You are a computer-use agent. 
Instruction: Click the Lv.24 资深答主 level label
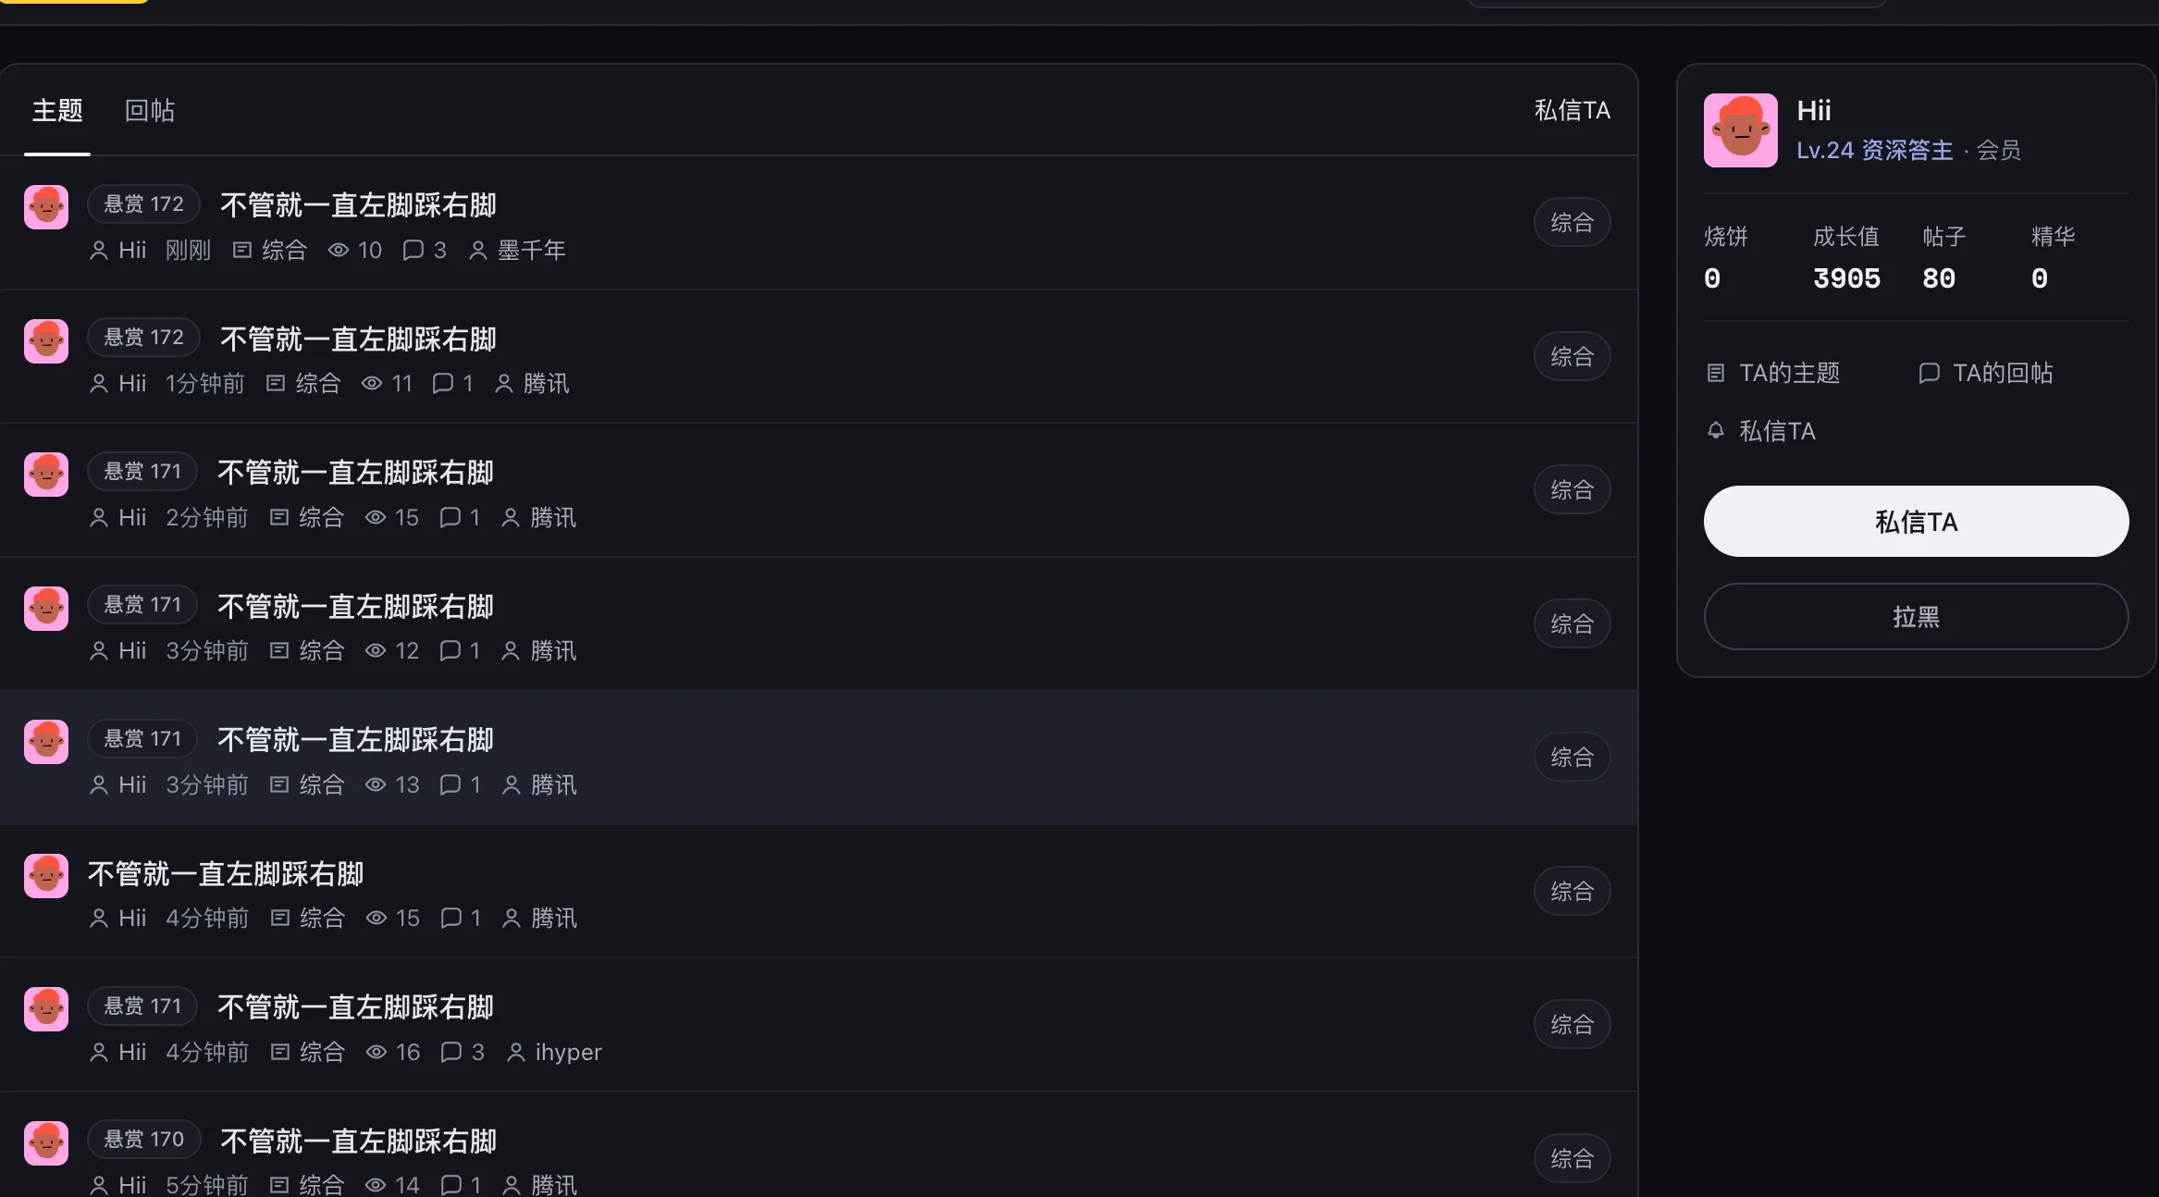(1874, 150)
